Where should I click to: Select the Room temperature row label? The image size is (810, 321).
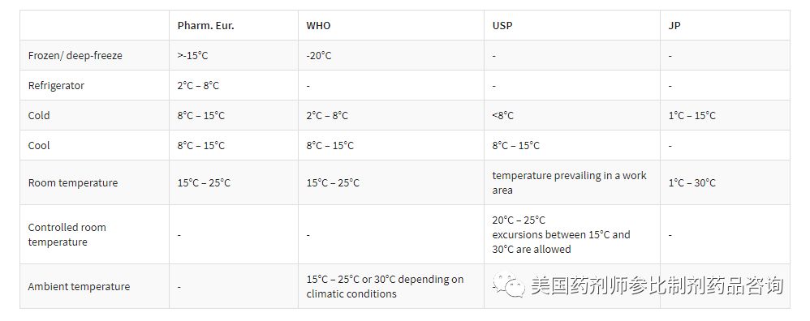(x=73, y=182)
